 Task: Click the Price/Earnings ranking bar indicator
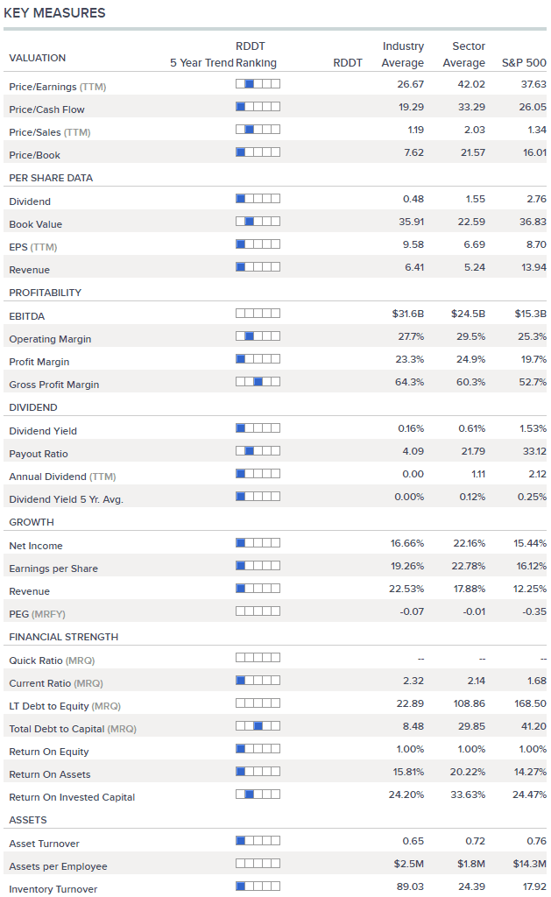pyautogui.click(x=258, y=84)
